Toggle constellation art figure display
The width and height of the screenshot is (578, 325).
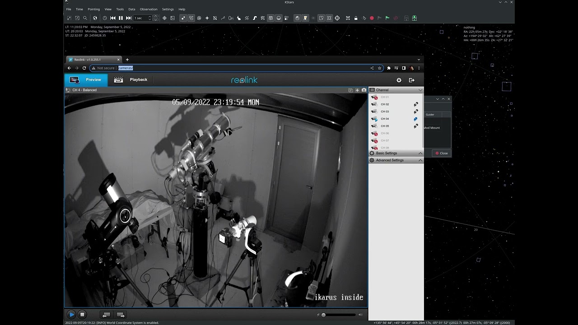point(239,18)
